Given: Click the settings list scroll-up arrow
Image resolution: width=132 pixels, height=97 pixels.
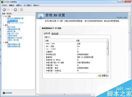Looking at the screenshot, I should tap(107, 40).
